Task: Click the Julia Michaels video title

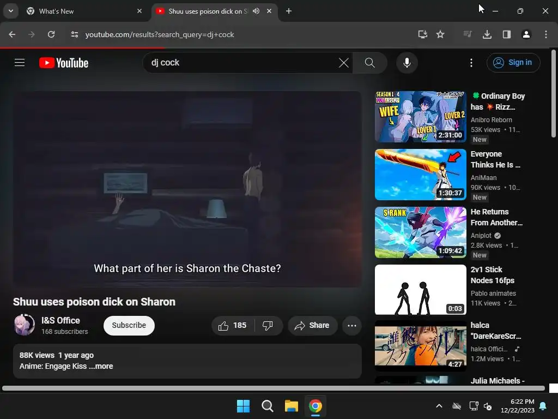Action: 498,380
